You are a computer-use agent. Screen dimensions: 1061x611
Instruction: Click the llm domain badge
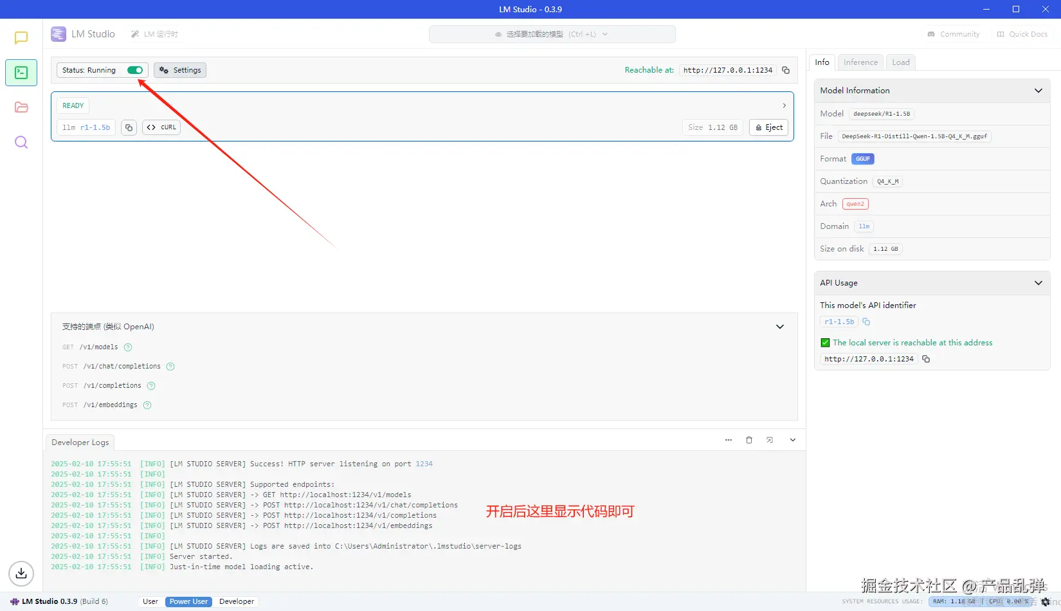point(864,226)
